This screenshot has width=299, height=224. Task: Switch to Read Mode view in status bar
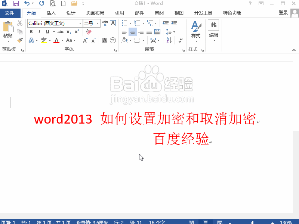191,222
